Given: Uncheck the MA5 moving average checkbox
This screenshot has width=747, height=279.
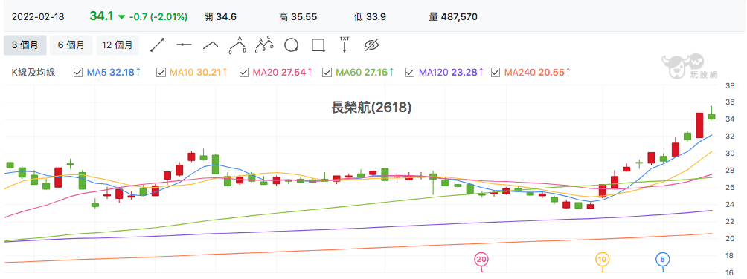Looking at the screenshot, I should click(x=78, y=73).
